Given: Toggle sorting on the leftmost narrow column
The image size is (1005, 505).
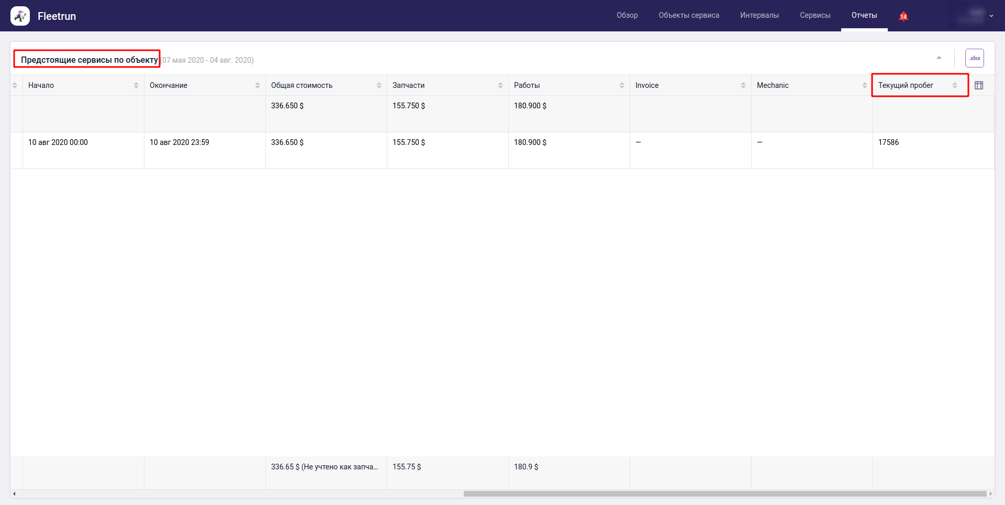Looking at the screenshot, I should coord(15,85).
